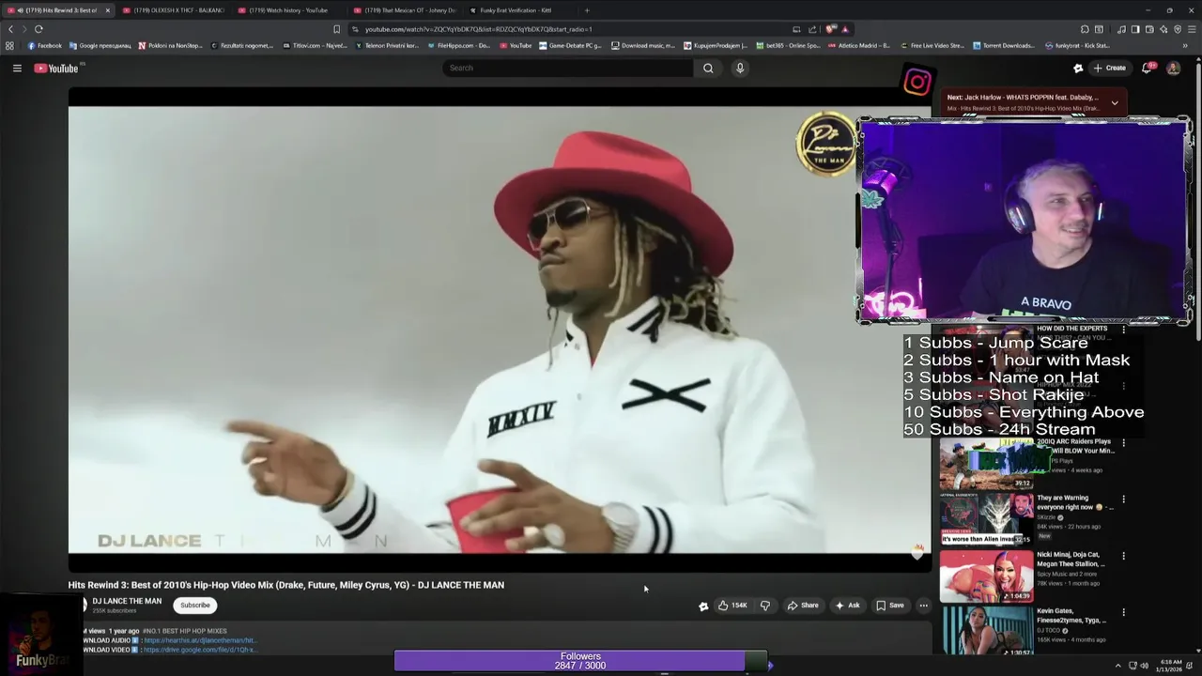Screen dimensions: 1202x676
Task: Open the Facebook bookmark
Action: [44, 45]
